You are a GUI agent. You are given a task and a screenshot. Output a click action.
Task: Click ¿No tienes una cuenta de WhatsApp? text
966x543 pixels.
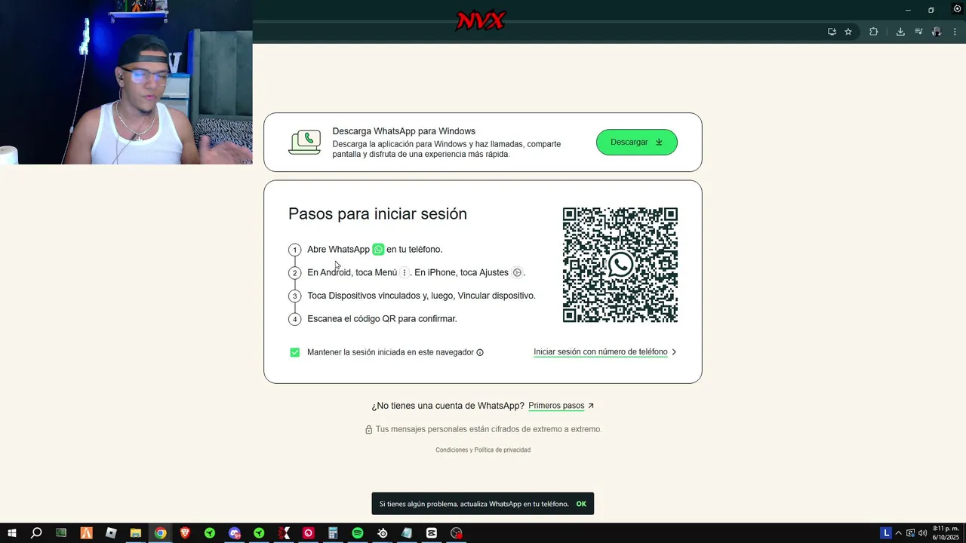point(448,406)
